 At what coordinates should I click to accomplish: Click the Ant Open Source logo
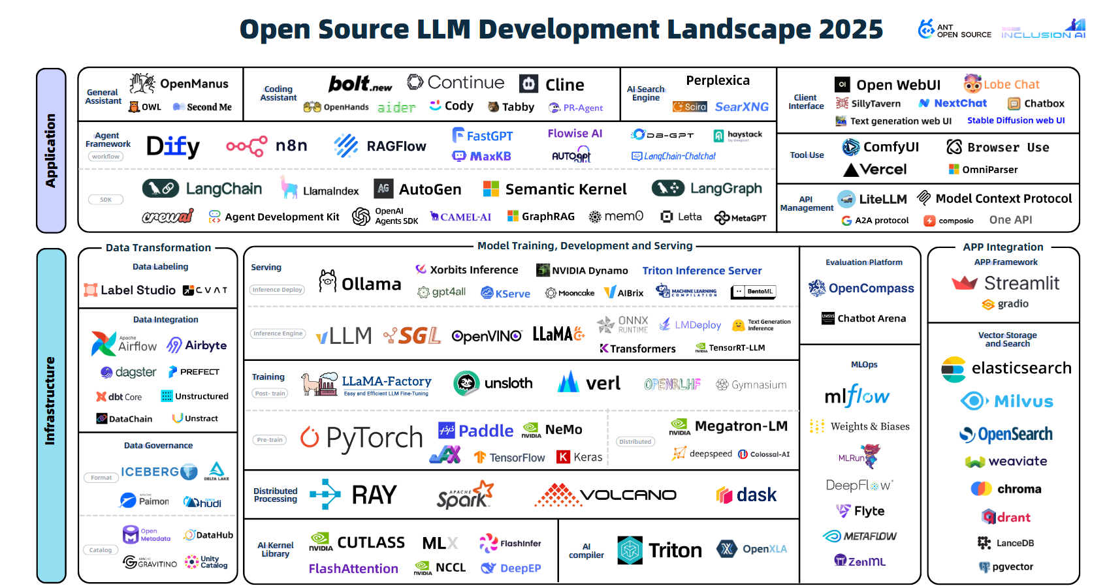(x=955, y=29)
